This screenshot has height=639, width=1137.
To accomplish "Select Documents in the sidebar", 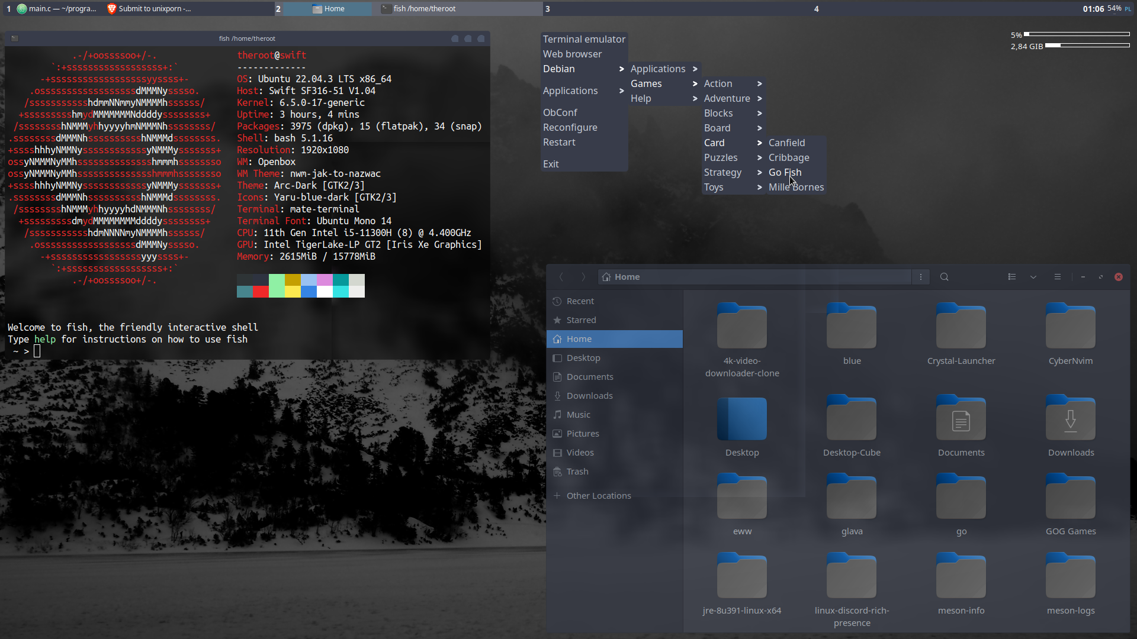I will [x=615, y=377].
